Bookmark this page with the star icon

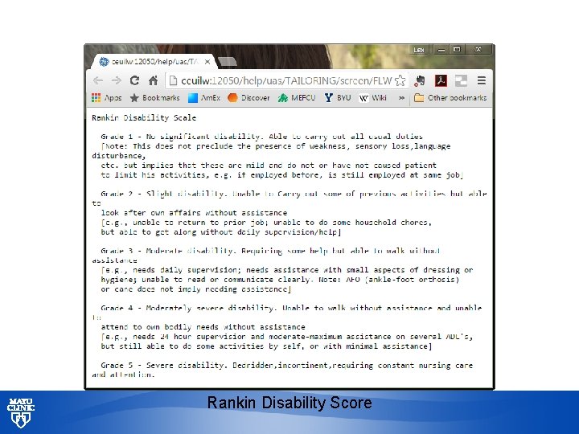[x=400, y=80]
